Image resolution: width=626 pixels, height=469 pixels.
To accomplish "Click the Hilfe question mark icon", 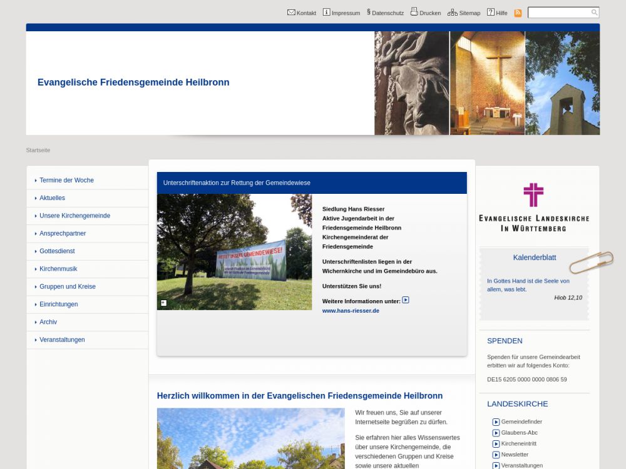I will coord(491,13).
